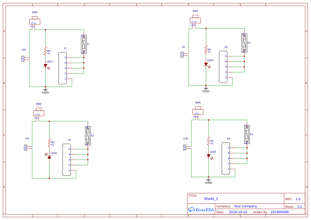This screenshot has height=220, width=311.
Task: Click the 12V input connector
Action: click(23, 59)
